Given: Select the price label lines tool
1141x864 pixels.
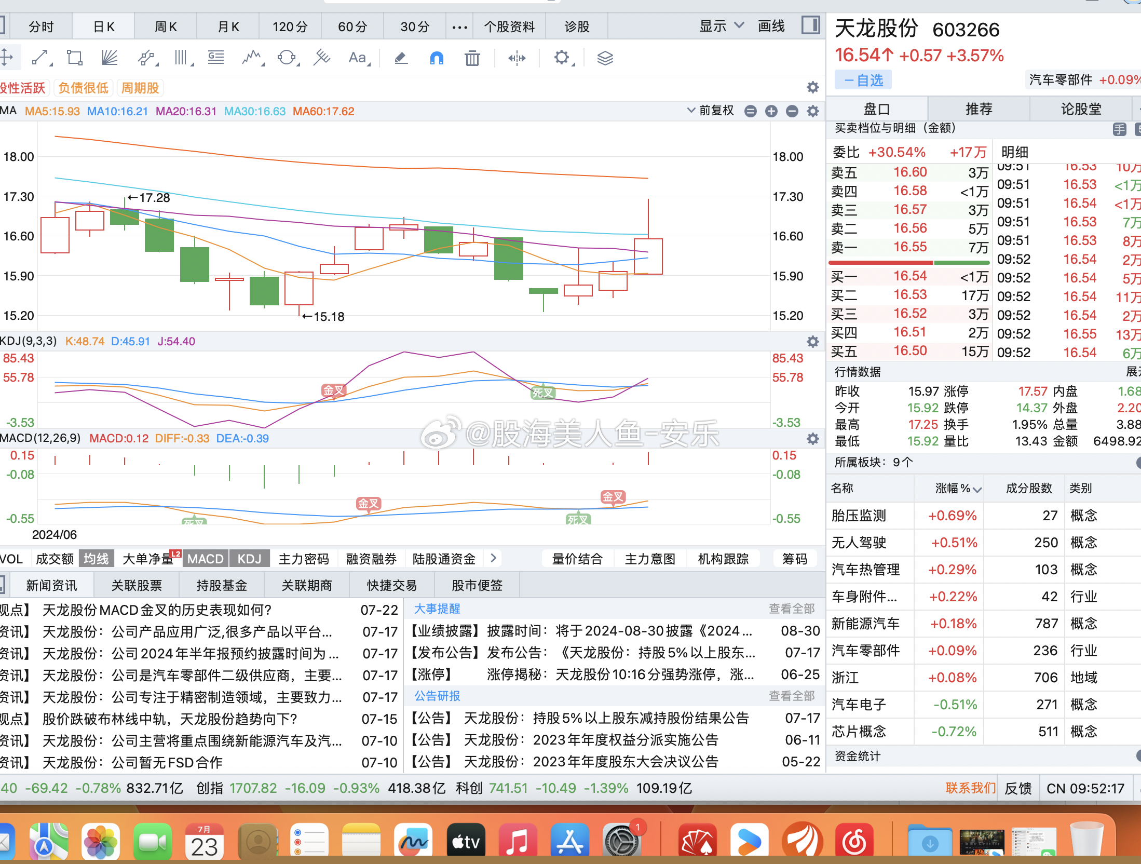Looking at the screenshot, I should (216, 58).
